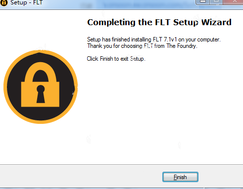Click the "Setup - FLT" title bar text
This screenshot has height=189, width=243.
(x=26, y=2)
